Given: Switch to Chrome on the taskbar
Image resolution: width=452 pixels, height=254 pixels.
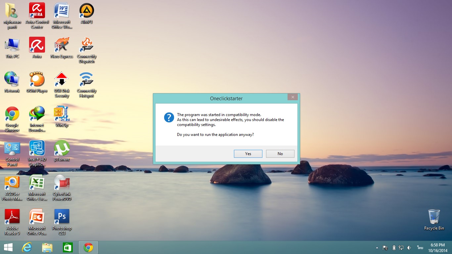Looking at the screenshot, I should pyautogui.click(x=88, y=247).
